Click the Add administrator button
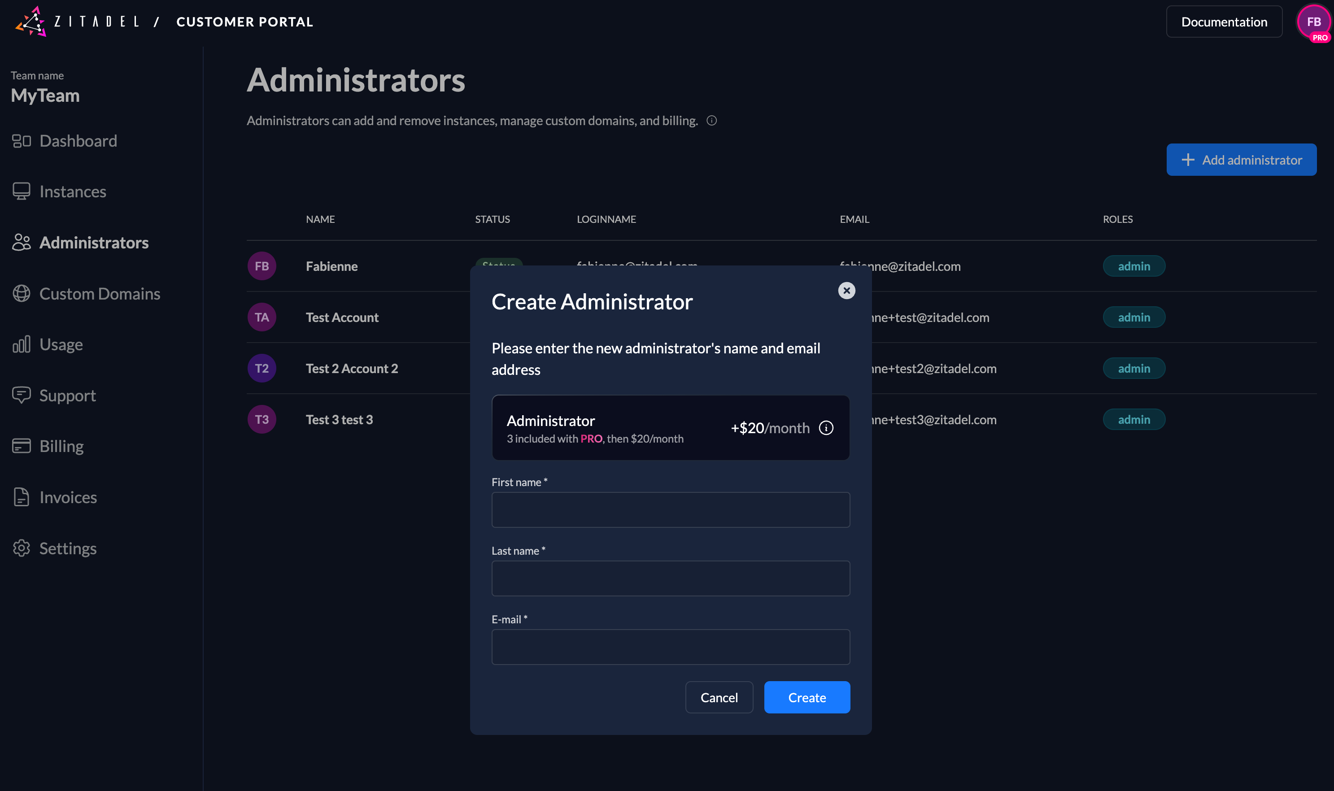 1241,159
